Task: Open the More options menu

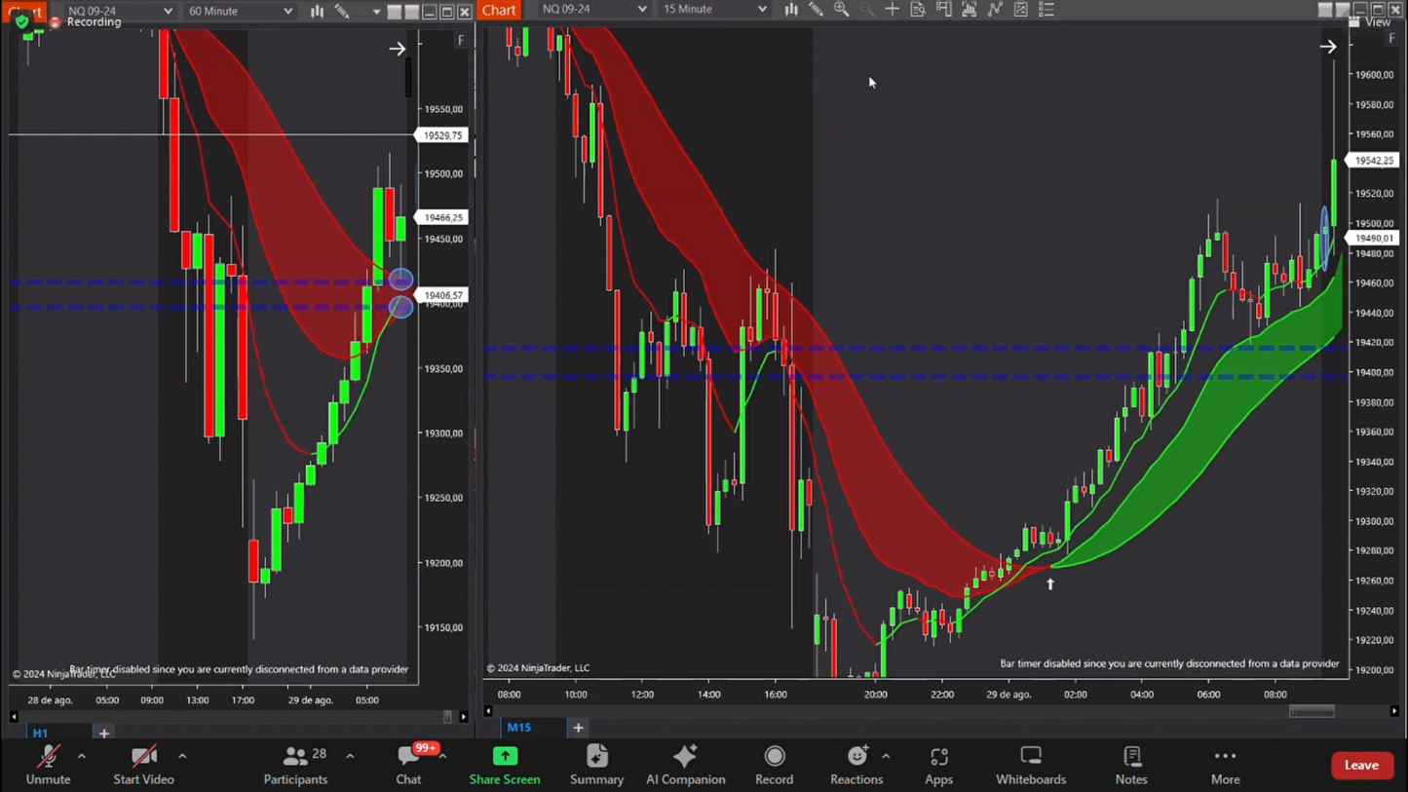Action: click(x=1226, y=766)
